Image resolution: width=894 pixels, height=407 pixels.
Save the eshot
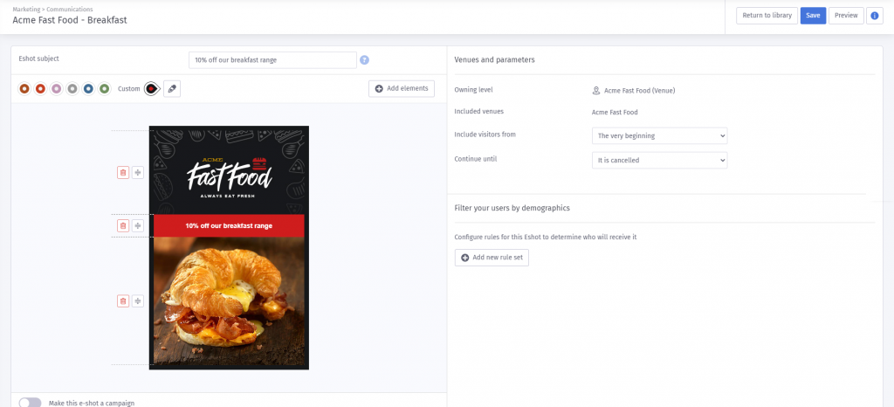(813, 16)
